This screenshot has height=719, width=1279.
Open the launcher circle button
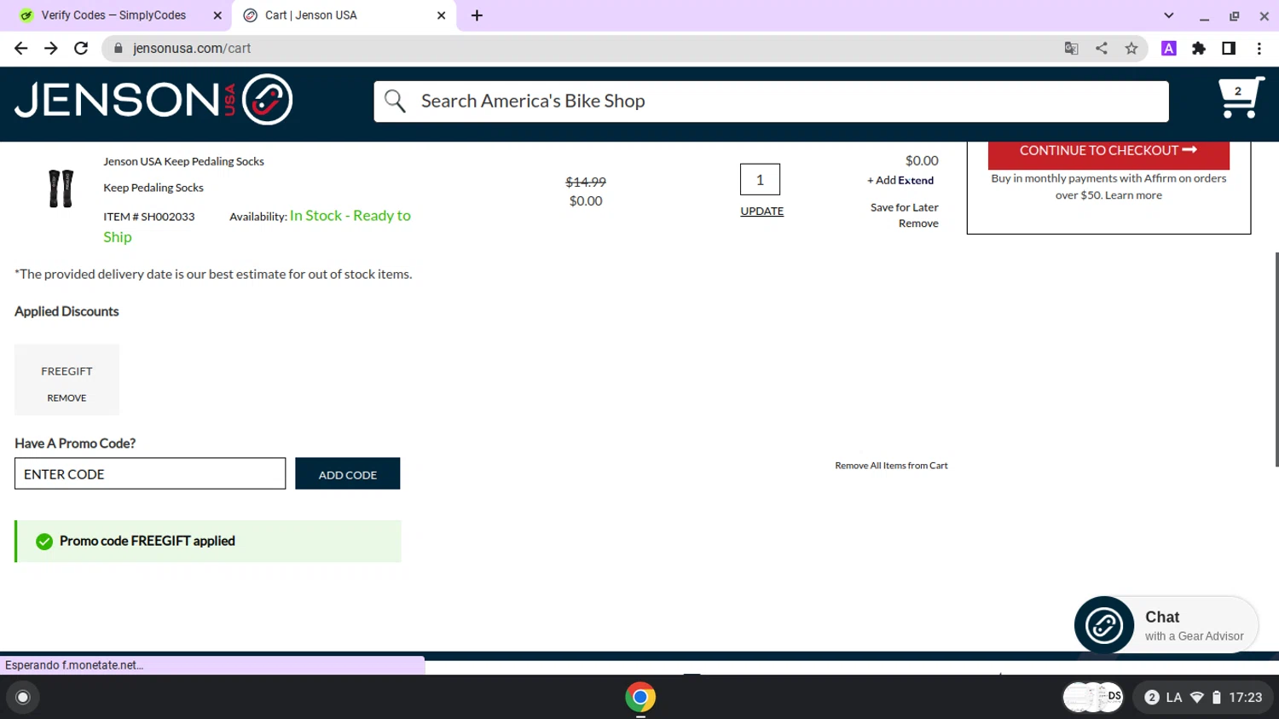click(x=23, y=697)
